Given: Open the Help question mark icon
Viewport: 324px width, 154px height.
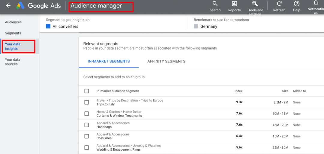Looking at the screenshot, I should pyautogui.click(x=296, y=4).
